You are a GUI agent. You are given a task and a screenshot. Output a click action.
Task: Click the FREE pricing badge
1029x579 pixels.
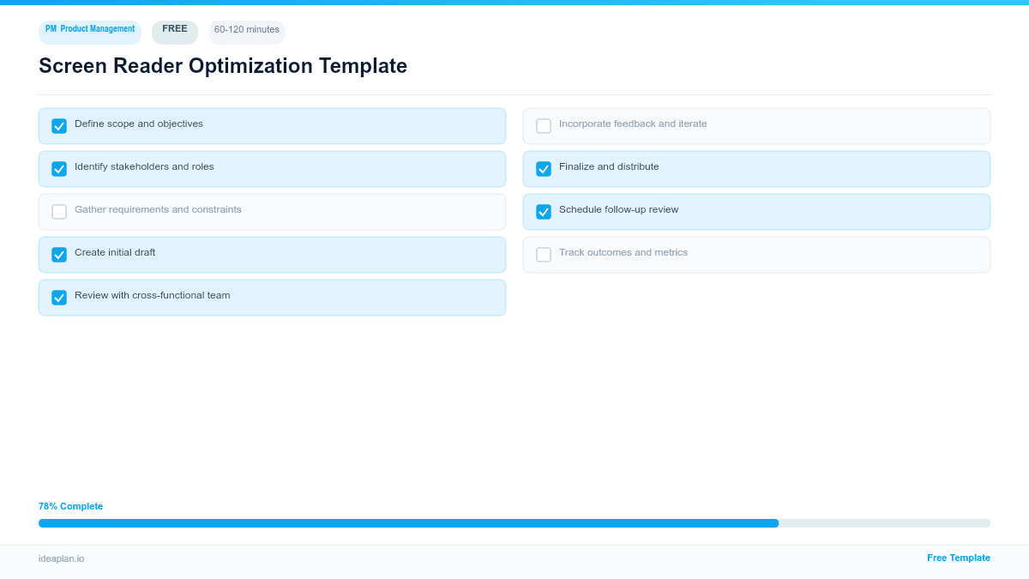[174, 31]
